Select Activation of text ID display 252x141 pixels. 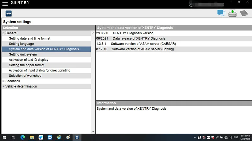click(46, 60)
